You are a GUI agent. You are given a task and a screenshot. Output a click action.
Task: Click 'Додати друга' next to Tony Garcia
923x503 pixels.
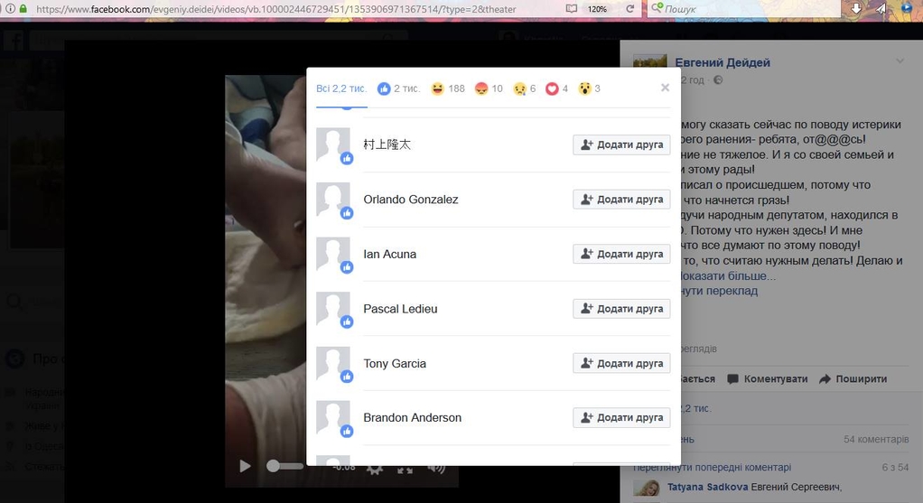tap(621, 364)
